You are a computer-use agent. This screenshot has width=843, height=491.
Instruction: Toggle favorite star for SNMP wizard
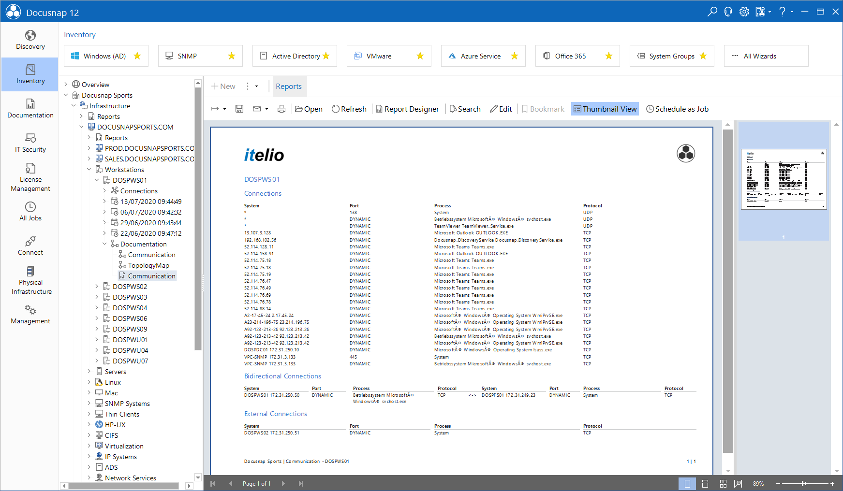coord(232,56)
